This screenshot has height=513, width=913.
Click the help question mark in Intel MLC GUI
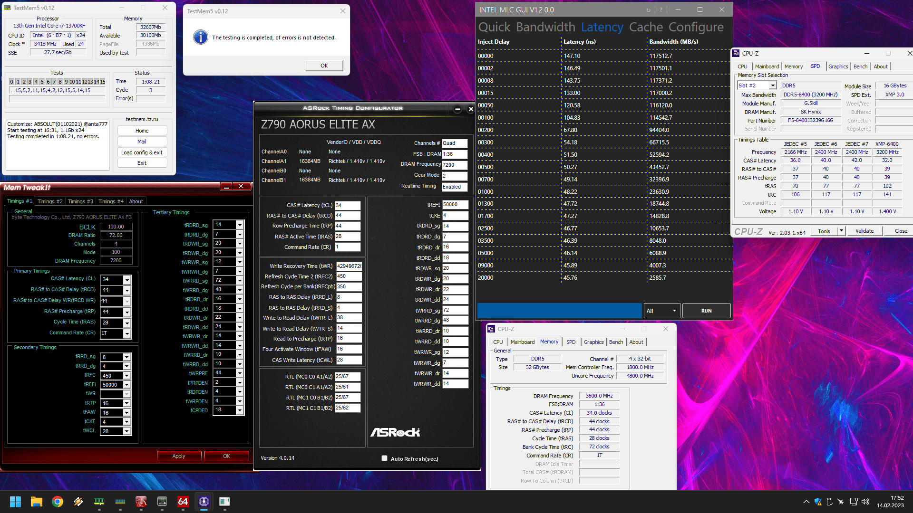(x=661, y=10)
